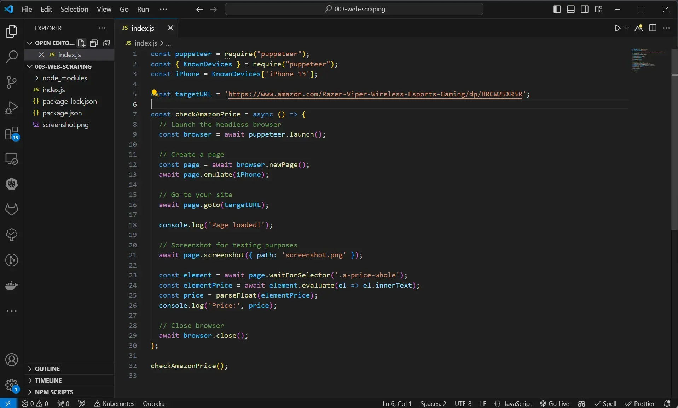Toggle the bottom panel visibility
This screenshot has width=678, height=408.
point(570,9)
